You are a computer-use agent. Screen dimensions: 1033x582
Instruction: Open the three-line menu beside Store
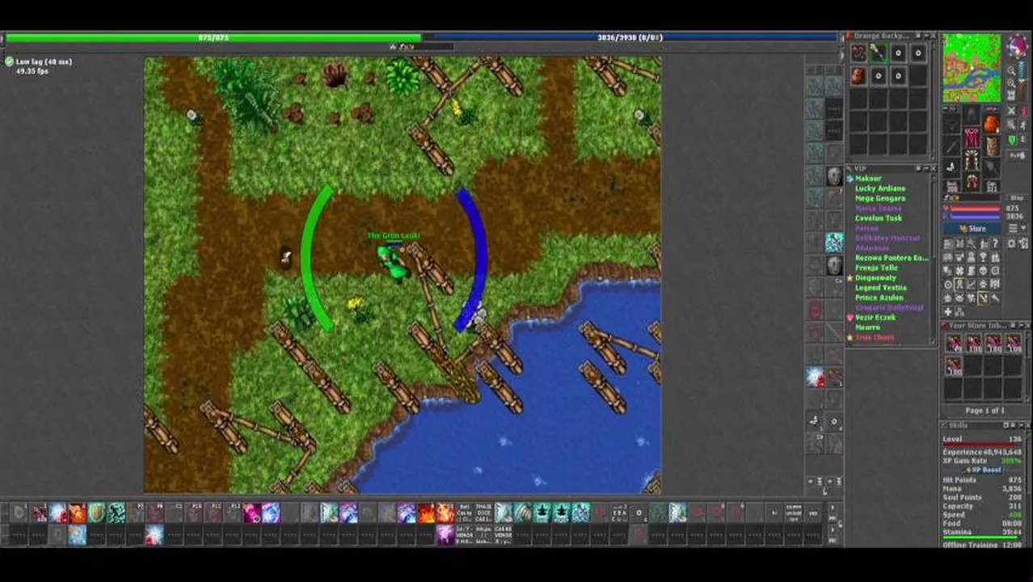tap(1013, 228)
